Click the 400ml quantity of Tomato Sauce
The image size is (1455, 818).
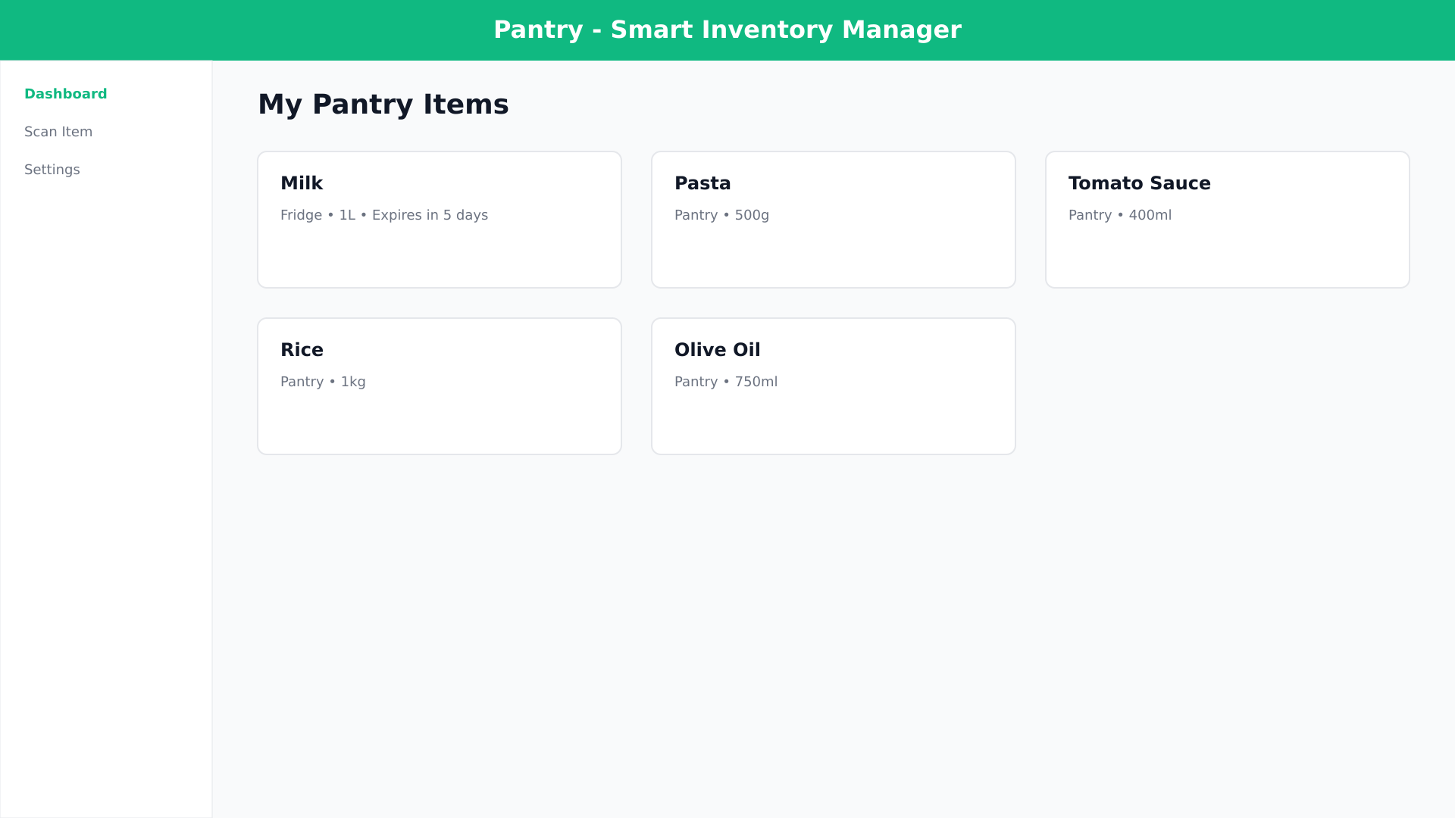[x=1150, y=215]
